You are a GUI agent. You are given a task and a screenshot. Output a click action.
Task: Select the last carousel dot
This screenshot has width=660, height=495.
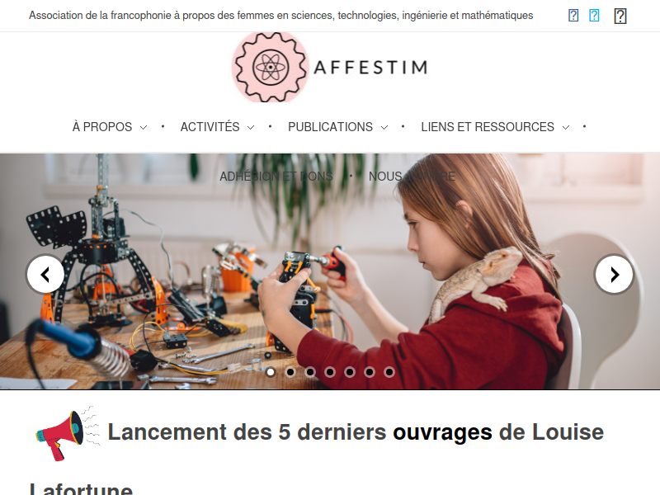[389, 372]
